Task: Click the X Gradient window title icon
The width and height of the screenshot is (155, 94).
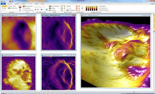Action: [x=42, y=15]
